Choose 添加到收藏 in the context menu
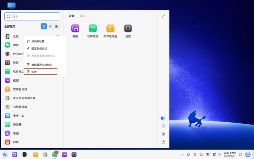The width and height of the screenshot is (254, 159). 44,41
